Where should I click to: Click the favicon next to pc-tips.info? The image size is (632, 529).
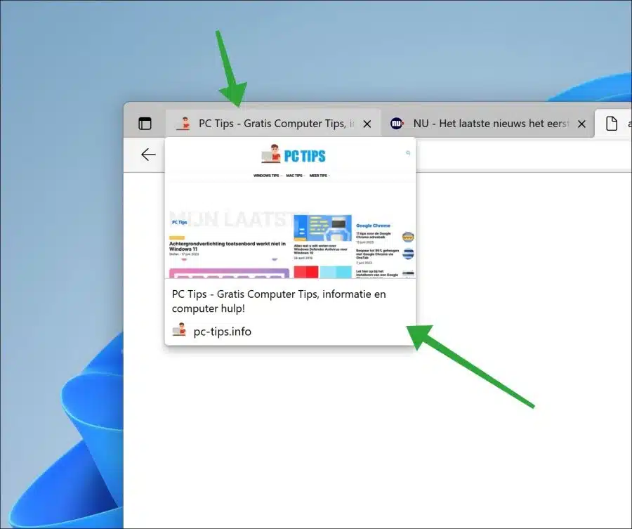[x=179, y=331]
